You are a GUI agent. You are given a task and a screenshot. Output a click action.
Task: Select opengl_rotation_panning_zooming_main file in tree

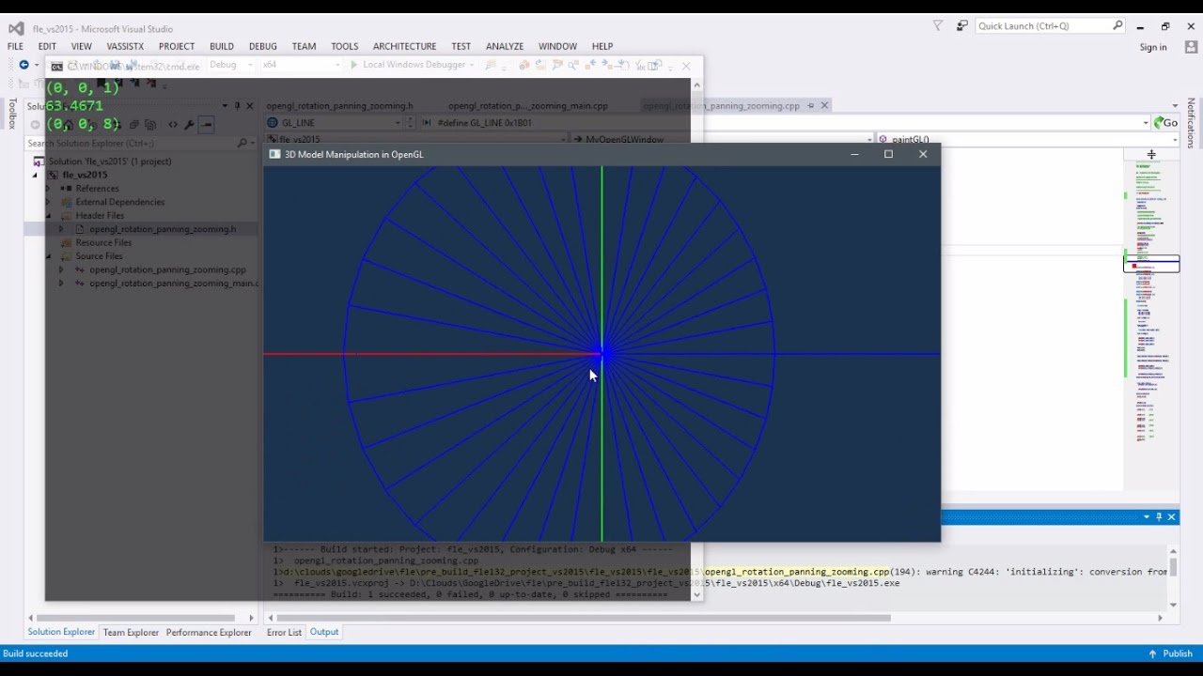click(173, 284)
